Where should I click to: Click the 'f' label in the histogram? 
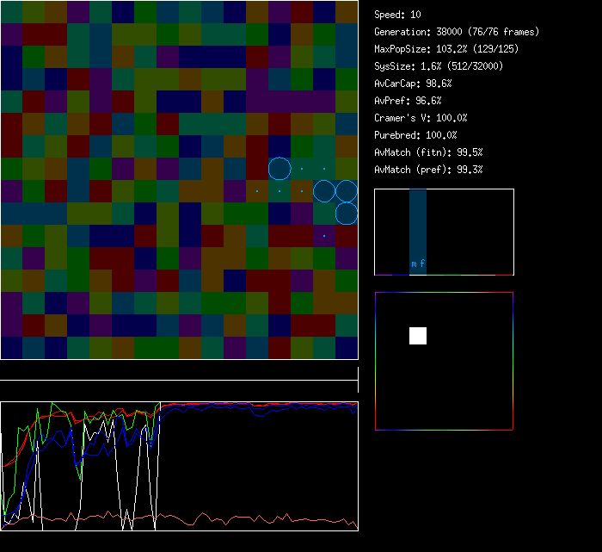pos(422,264)
